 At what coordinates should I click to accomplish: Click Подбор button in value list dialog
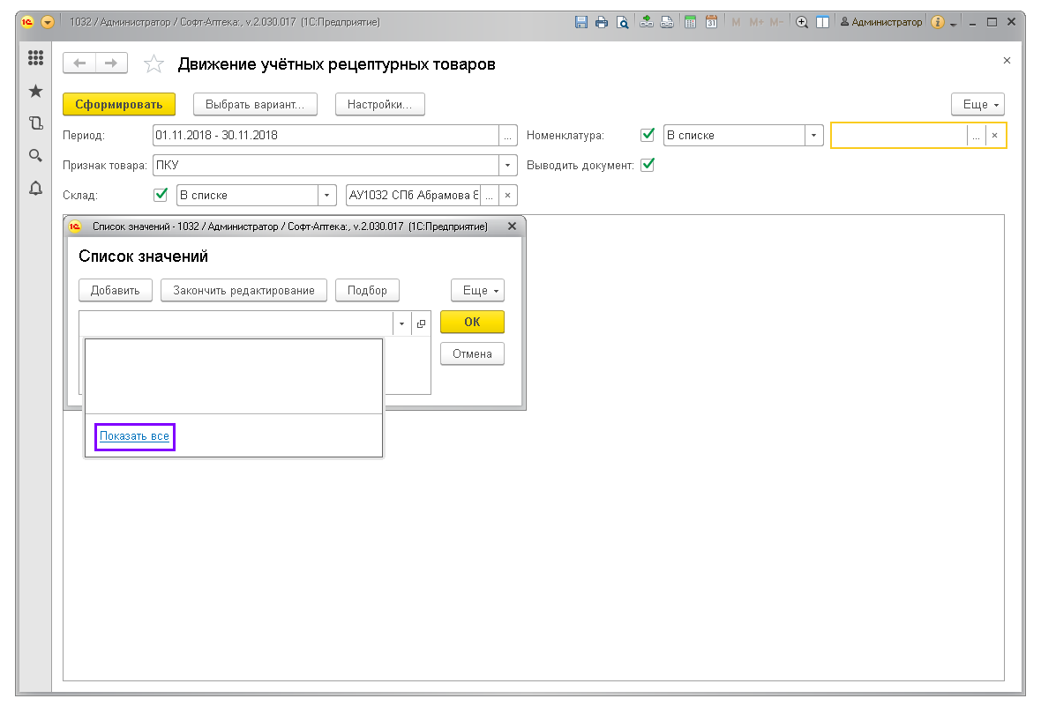click(x=367, y=290)
